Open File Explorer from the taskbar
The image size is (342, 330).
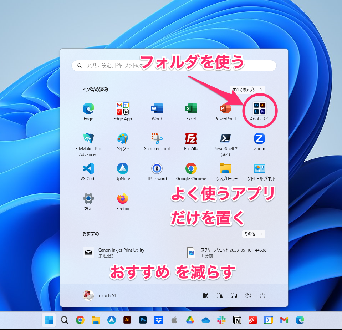tap(96, 320)
